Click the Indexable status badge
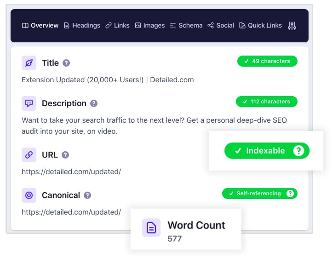The width and height of the screenshot is (332, 261). [x=267, y=151]
